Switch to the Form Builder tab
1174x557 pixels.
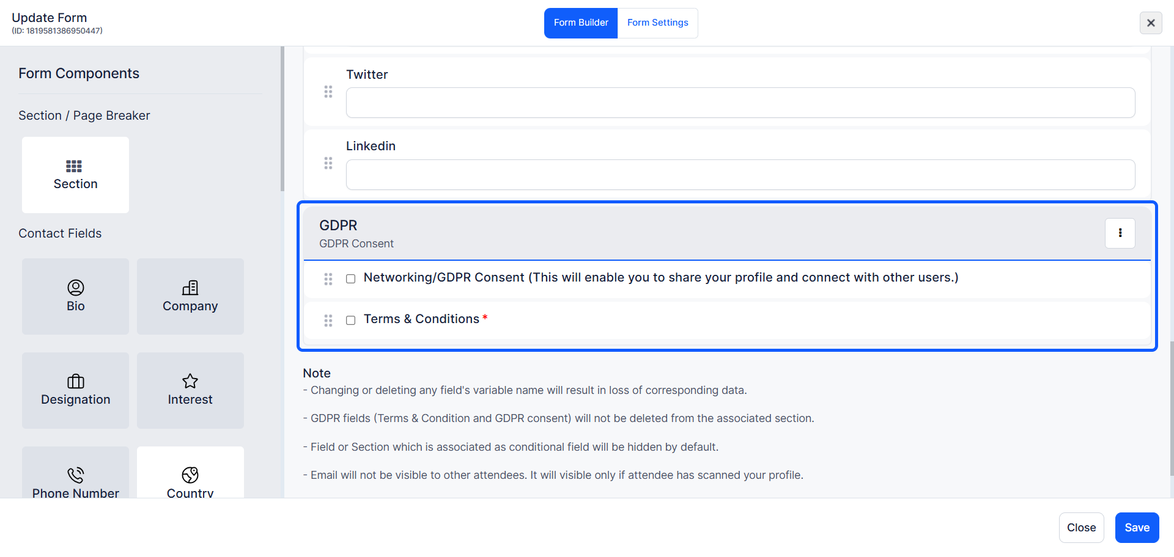[581, 23]
